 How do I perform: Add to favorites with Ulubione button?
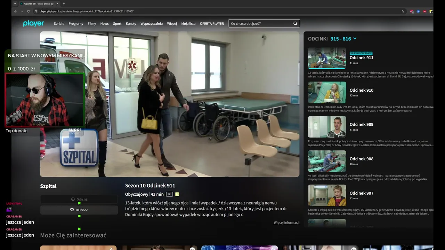click(79, 210)
